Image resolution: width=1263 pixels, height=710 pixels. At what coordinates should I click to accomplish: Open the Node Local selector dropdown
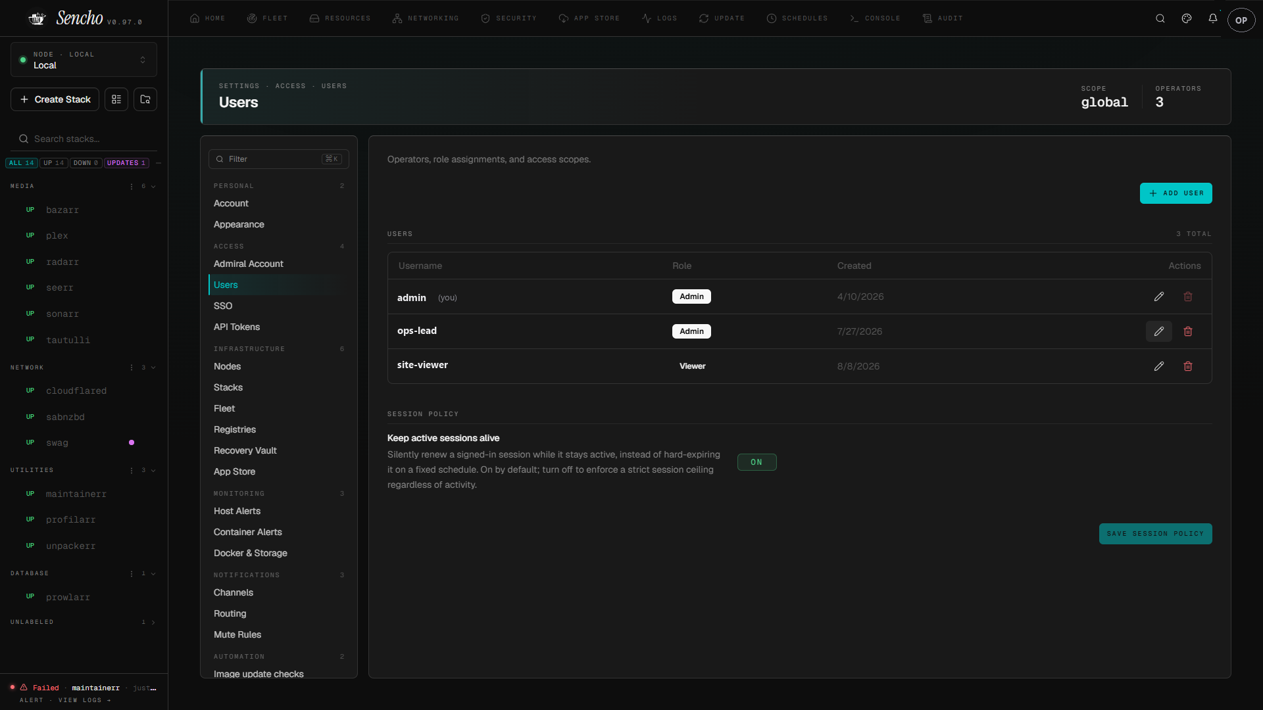point(84,60)
